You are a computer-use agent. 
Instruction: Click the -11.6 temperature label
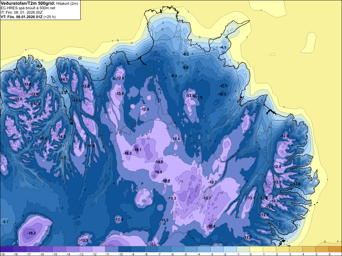pyautogui.click(x=91, y=146)
